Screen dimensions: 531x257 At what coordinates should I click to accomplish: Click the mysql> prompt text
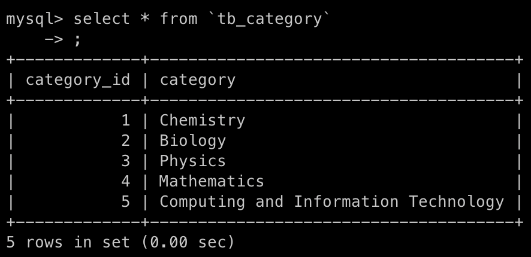pyautogui.click(x=34, y=19)
